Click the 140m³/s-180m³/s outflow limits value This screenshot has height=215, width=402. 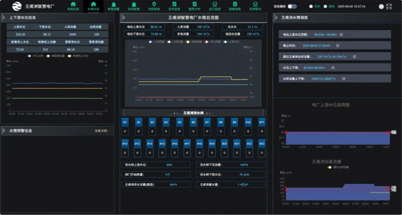(323, 78)
